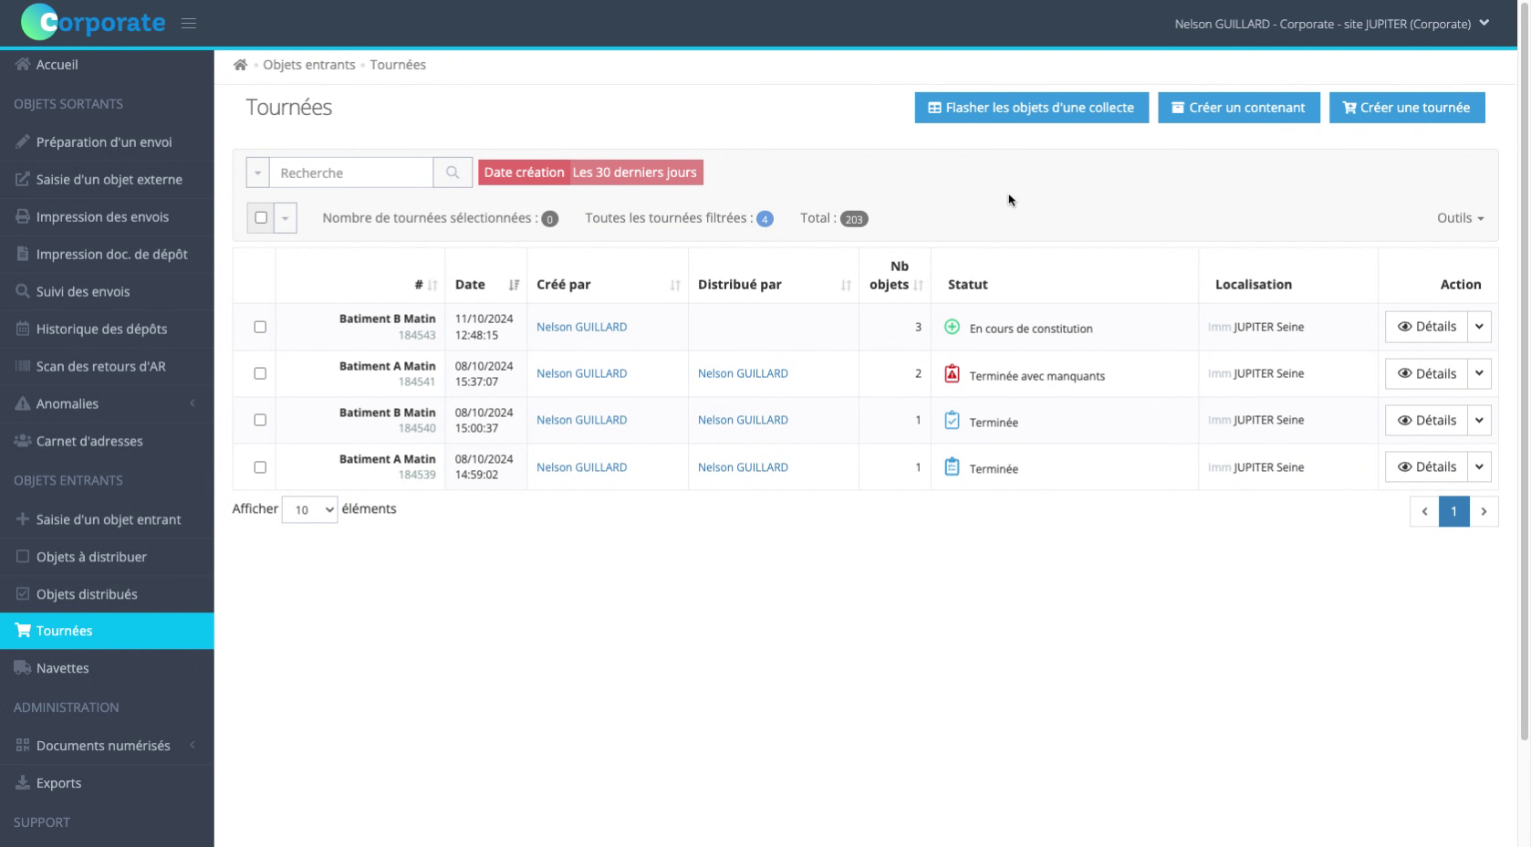This screenshot has height=847, width=1531.
Task: Open Créé par link in row 184543
Action: point(581,327)
